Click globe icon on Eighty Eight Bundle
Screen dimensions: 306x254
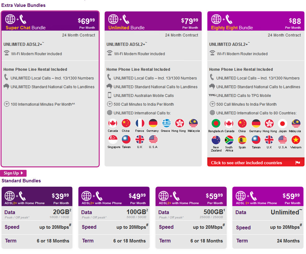(x=216, y=19)
